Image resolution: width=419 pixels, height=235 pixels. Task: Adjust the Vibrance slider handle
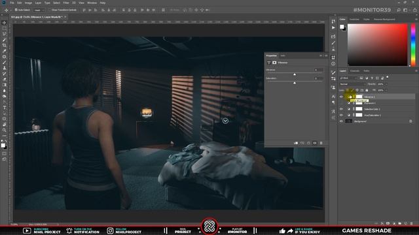(295, 74)
